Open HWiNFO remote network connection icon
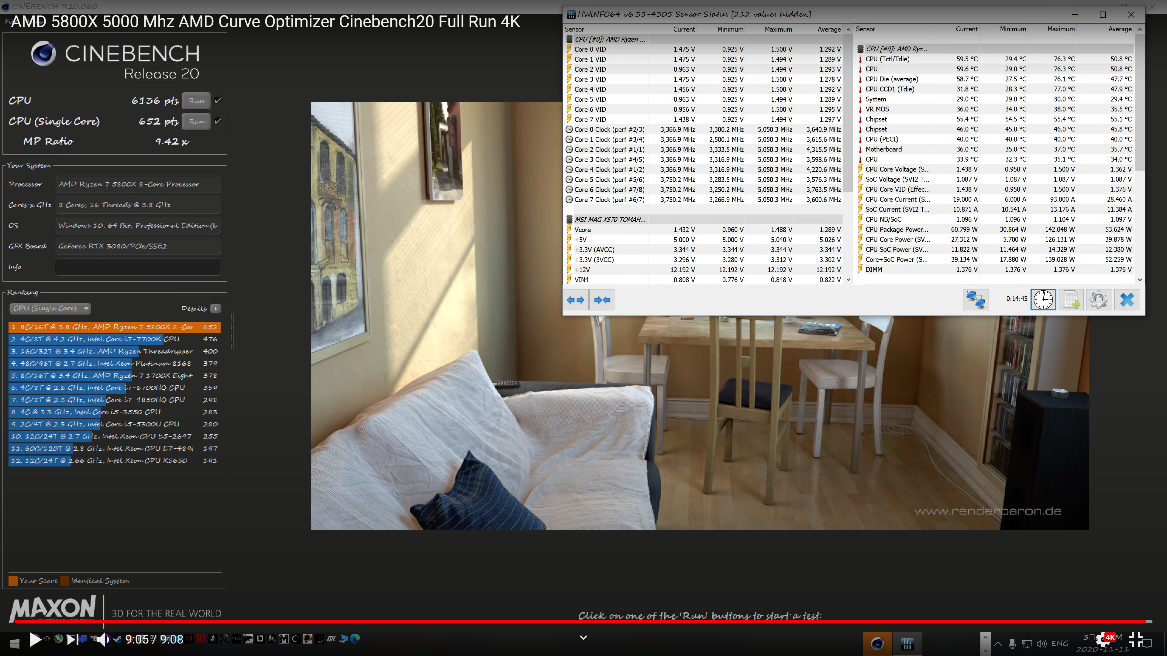The width and height of the screenshot is (1167, 656). point(975,300)
